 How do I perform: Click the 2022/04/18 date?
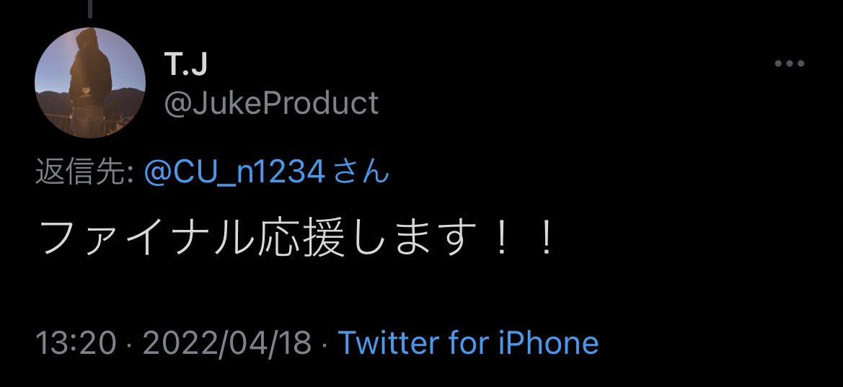click(227, 342)
